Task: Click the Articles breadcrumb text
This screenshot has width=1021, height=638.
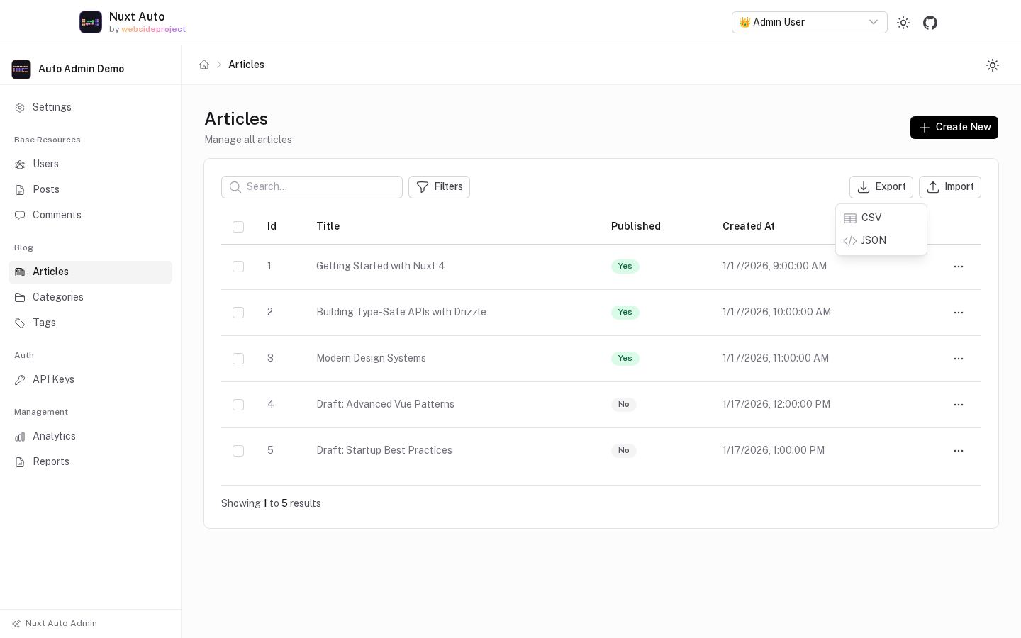Action: point(246,65)
